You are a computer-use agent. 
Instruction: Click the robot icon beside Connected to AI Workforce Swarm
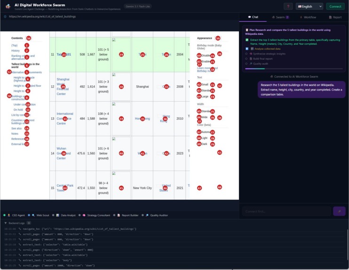coord(271,76)
